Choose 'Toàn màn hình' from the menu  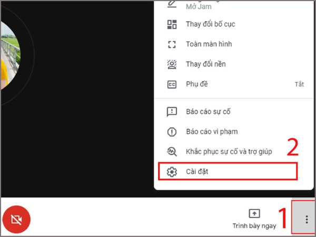(209, 44)
